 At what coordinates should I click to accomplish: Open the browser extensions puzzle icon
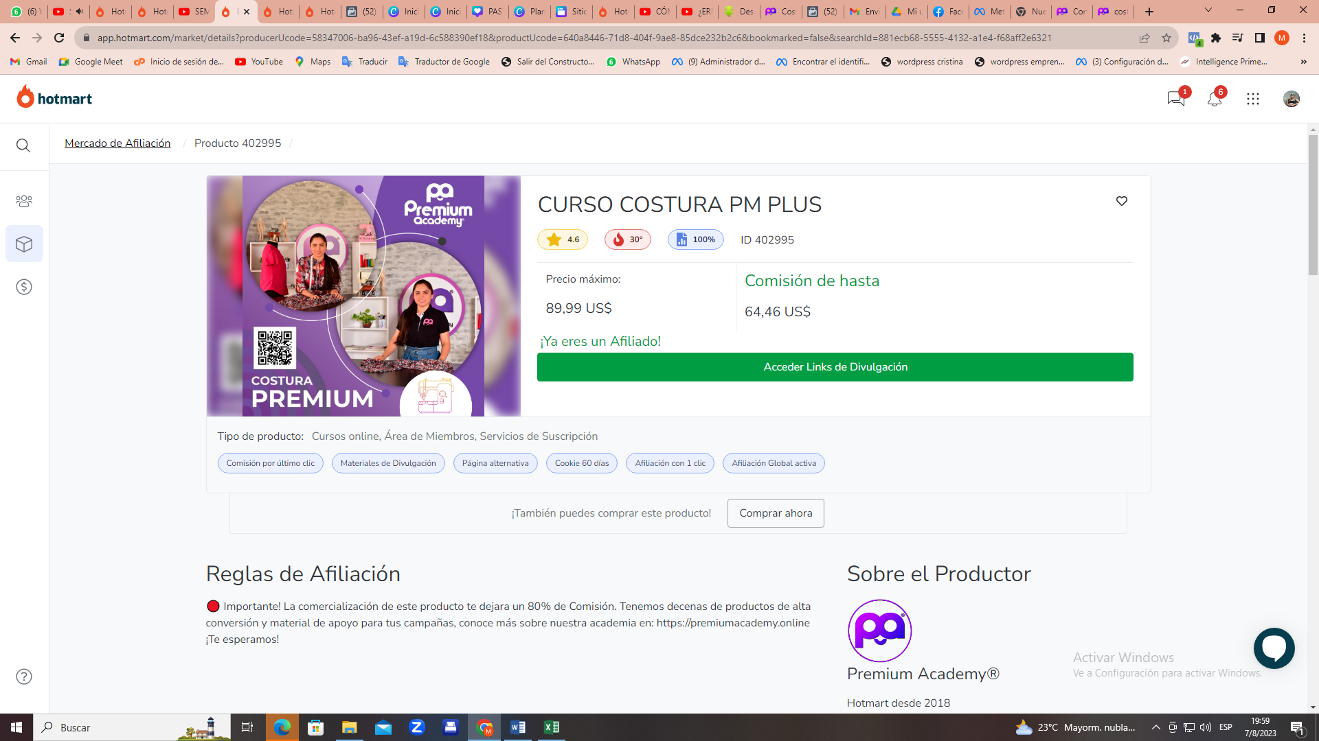click(x=1216, y=38)
